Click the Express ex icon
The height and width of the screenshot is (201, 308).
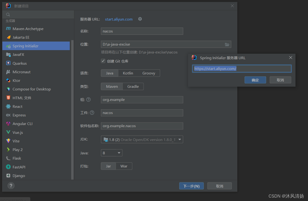click(8, 115)
